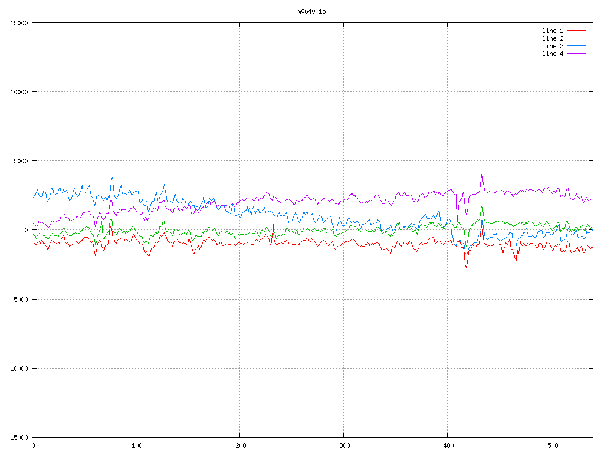604x453 pixels.
Task: Select the 'line 4' legend label
Action: (x=553, y=54)
